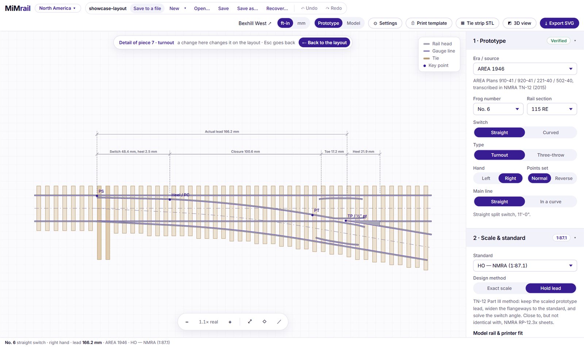Collapse the 1 · Prototype section
Viewport: 584px width, 347px height.
(575, 41)
